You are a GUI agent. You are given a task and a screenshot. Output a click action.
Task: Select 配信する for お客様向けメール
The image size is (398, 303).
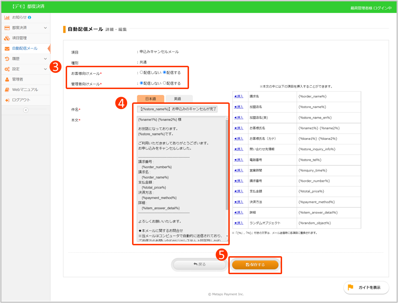coord(164,73)
